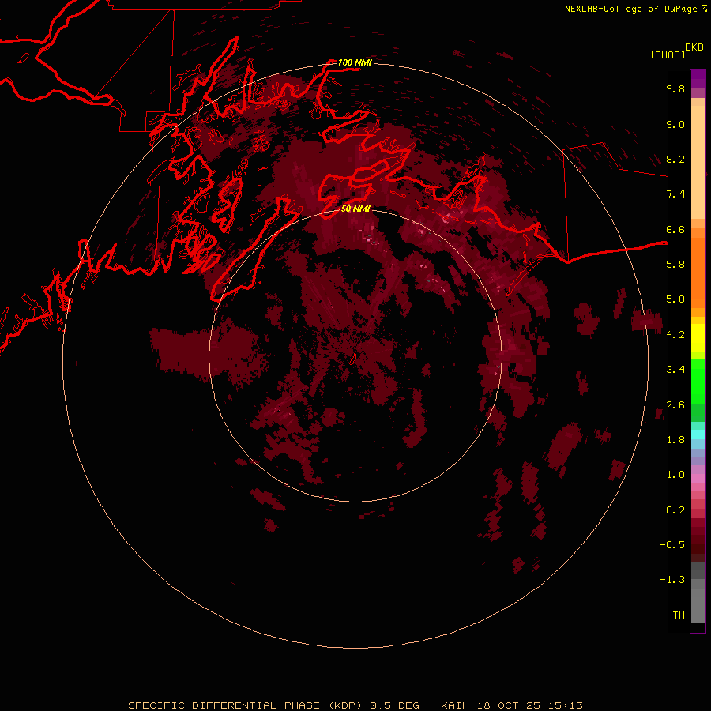The height and width of the screenshot is (711, 711).
Task: Click the -1.3 legend value
Action: pos(673,580)
